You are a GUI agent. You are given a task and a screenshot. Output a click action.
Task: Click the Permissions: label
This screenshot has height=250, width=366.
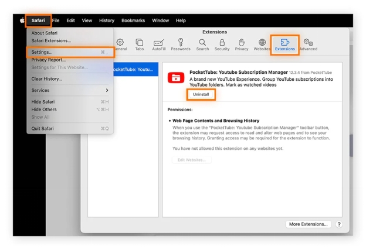[x=180, y=109]
